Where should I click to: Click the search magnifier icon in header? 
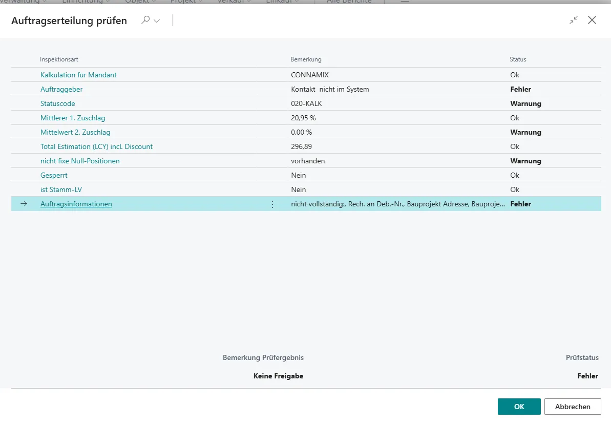(145, 20)
